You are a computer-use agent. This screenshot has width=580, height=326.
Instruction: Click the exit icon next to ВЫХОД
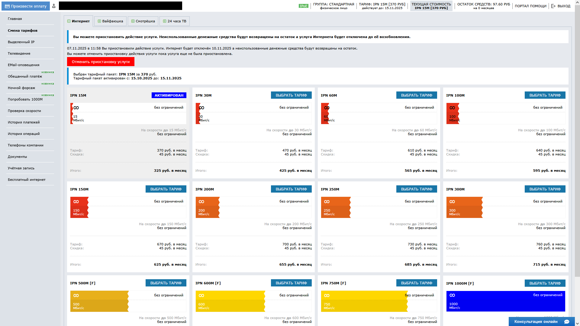553,6
